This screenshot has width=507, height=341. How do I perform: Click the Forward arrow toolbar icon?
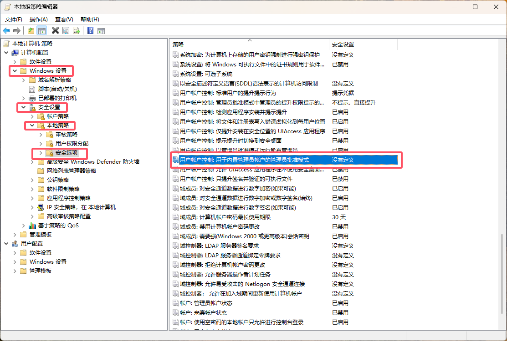17,30
